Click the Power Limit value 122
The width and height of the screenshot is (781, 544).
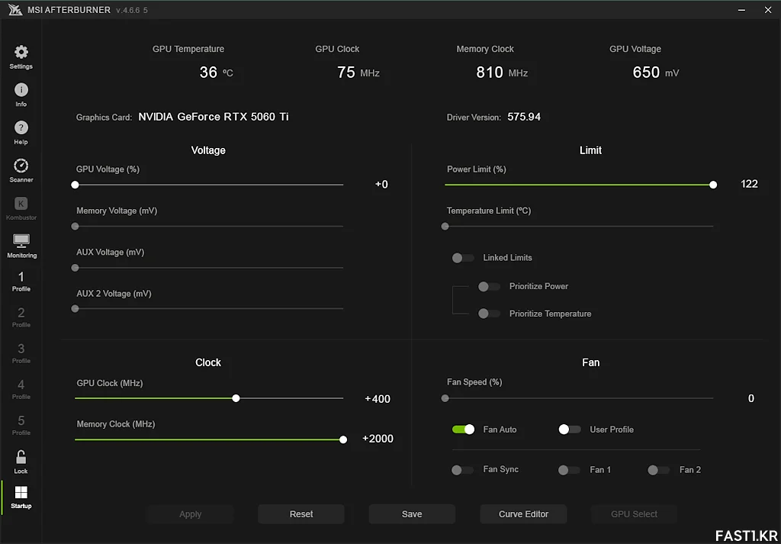pos(749,185)
